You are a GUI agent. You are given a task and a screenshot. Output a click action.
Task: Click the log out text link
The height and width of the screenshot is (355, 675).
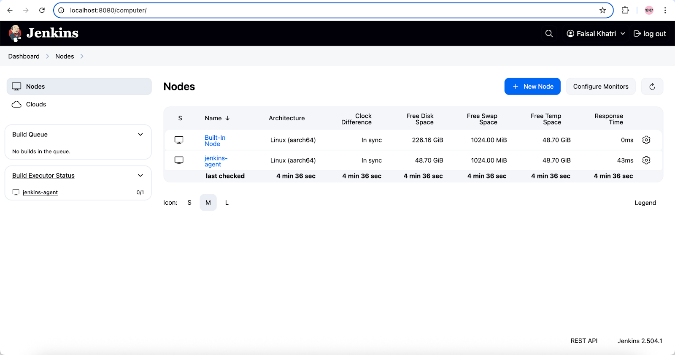[x=655, y=33]
